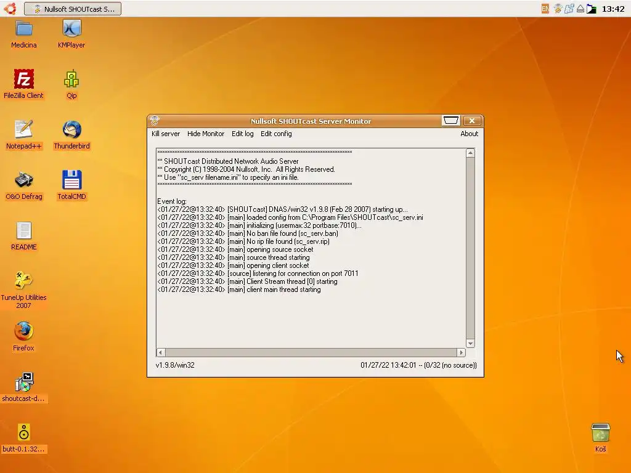
Task: Click the network computers tray icon
Action: point(569,9)
